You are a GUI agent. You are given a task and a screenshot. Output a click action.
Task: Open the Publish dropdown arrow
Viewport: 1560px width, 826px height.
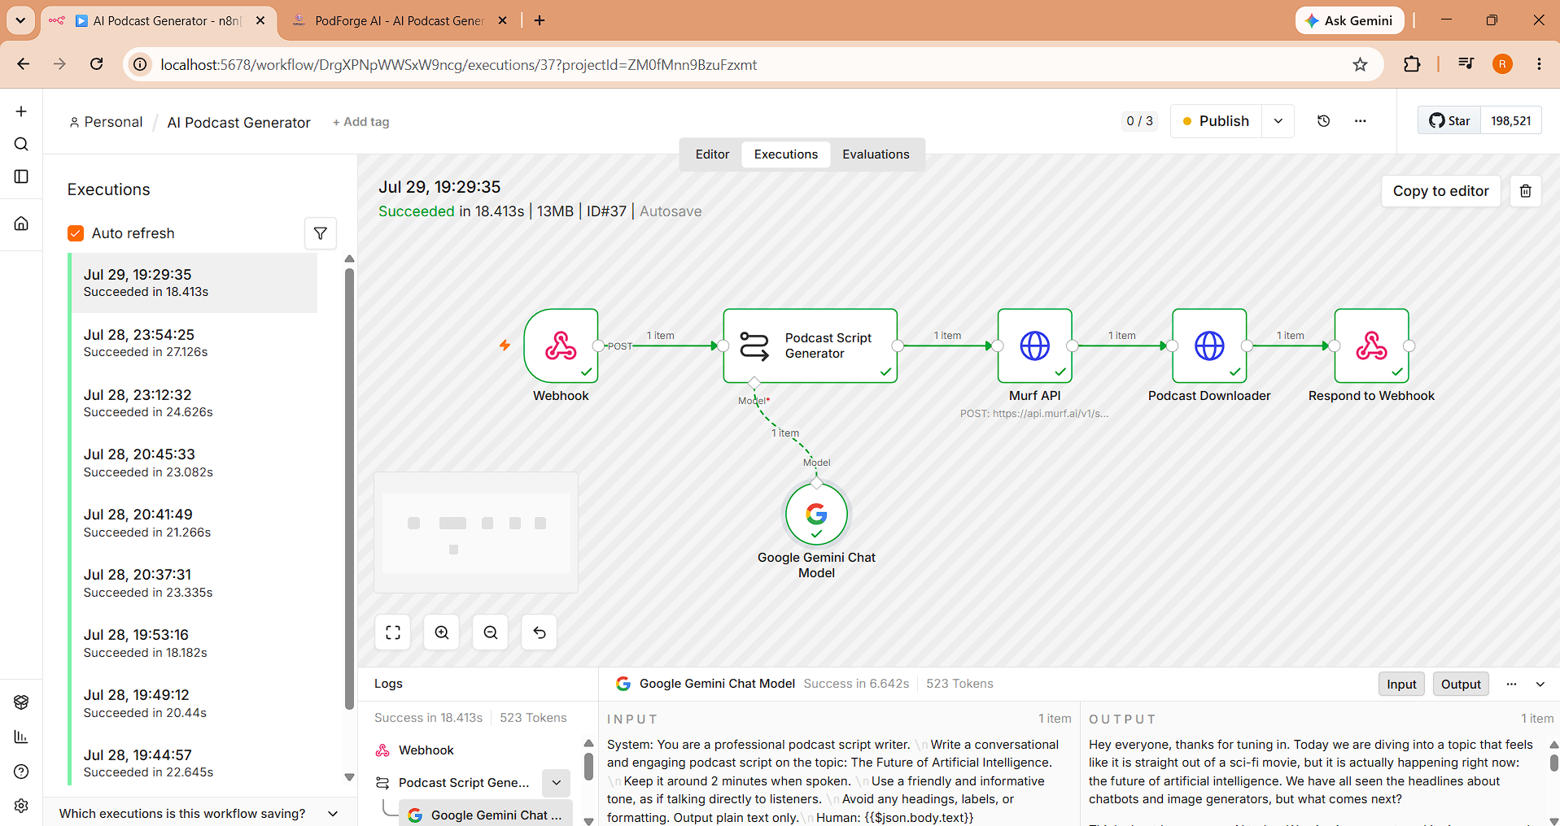click(1278, 121)
